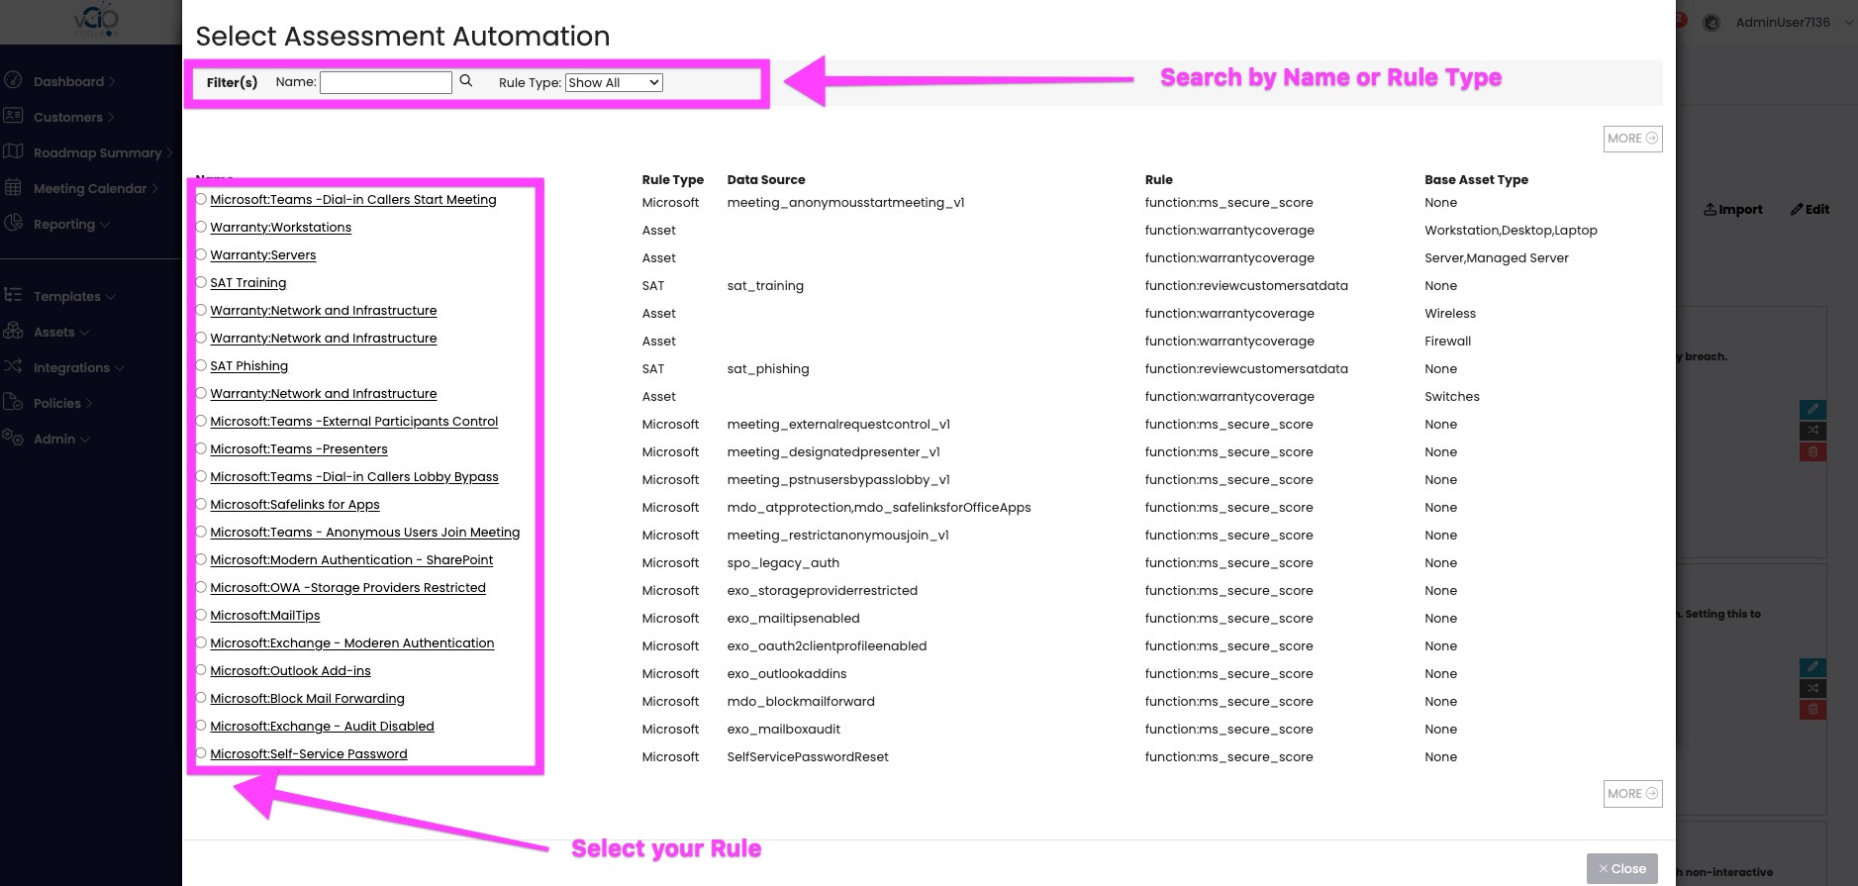The width and height of the screenshot is (1858, 886).
Task: Click the lower teal edit pencil icon
Action: coord(1812,667)
